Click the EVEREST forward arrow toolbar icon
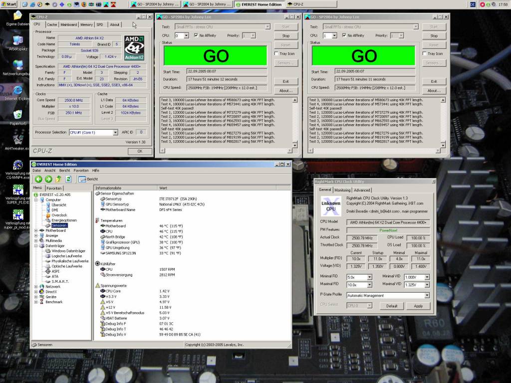Viewport: 511px width, 383px height. (x=48, y=179)
